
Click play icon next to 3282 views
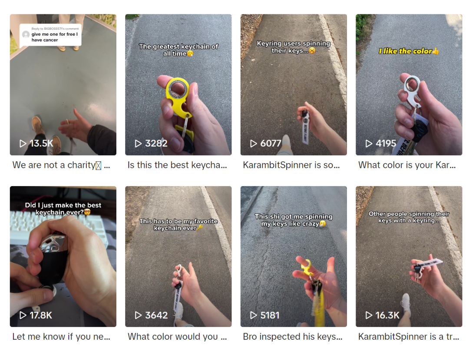pos(138,144)
